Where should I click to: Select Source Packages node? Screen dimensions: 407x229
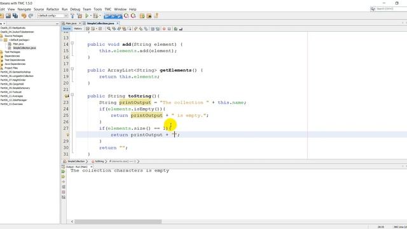click(13, 36)
